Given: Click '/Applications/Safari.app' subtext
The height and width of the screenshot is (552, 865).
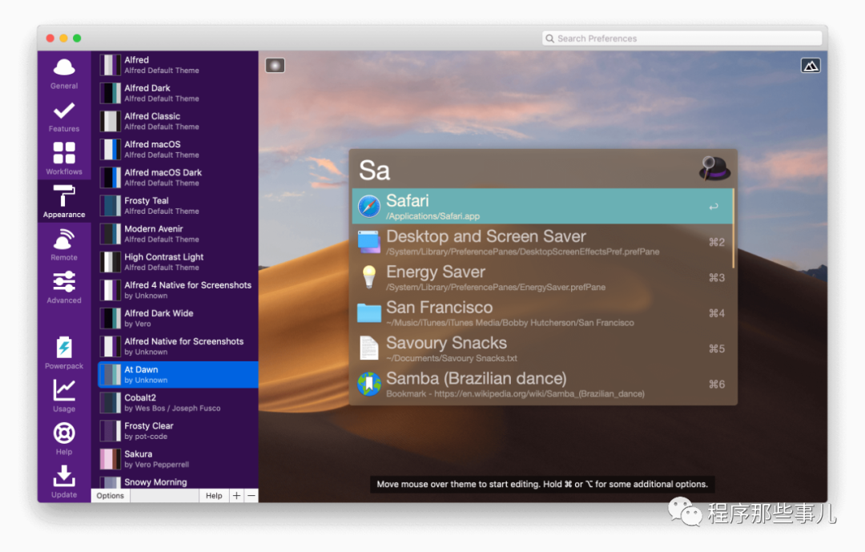Looking at the screenshot, I should pyautogui.click(x=433, y=216).
